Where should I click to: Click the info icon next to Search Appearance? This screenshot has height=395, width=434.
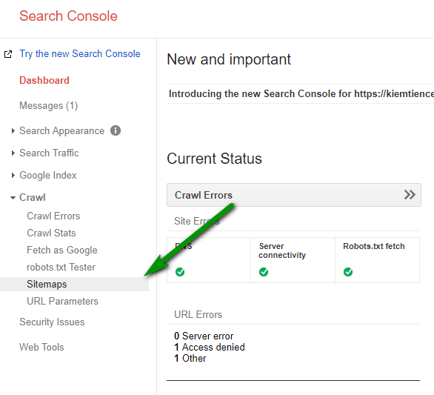coord(116,130)
